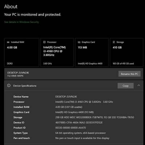Viewport: 145px width, 145px height.
Task: Click the Processor row value in specifications
Action: (84, 102)
